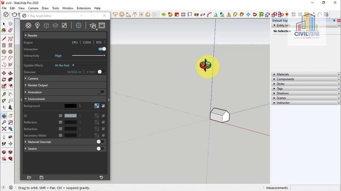The width and height of the screenshot is (341, 191).
Task: Select the Push/Pull tool
Action: coord(10,73)
